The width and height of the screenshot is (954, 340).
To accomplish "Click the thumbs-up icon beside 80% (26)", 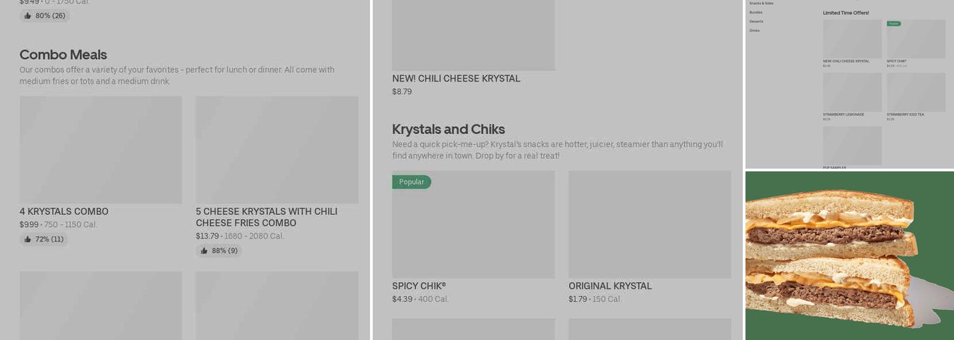I will coord(27,16).
